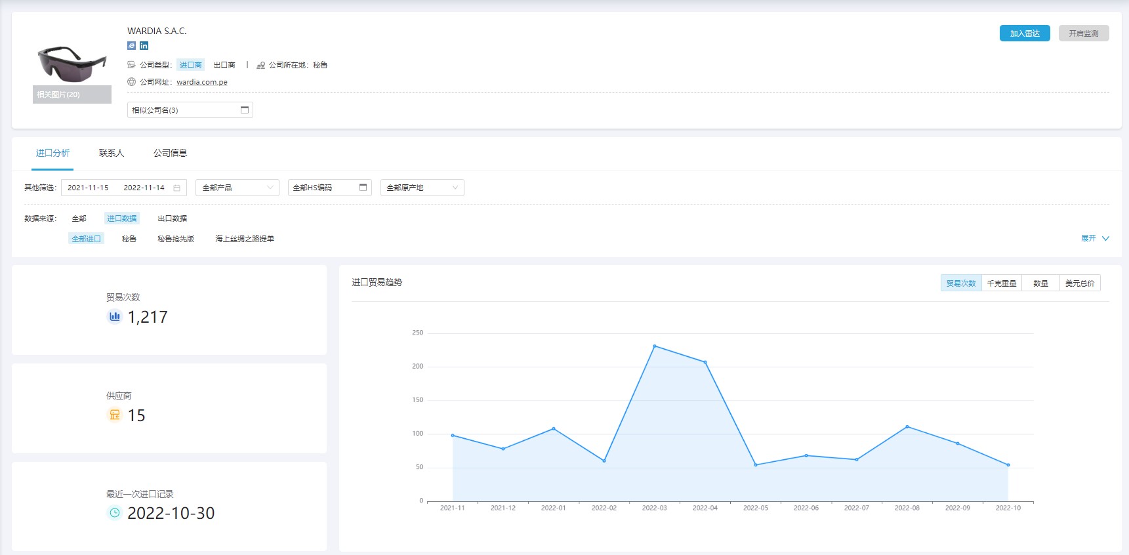Image resolution: width=1129 pixels, height=555 pixels.
Task: Show chart by 美元总价
Action: coord(1080,283)
